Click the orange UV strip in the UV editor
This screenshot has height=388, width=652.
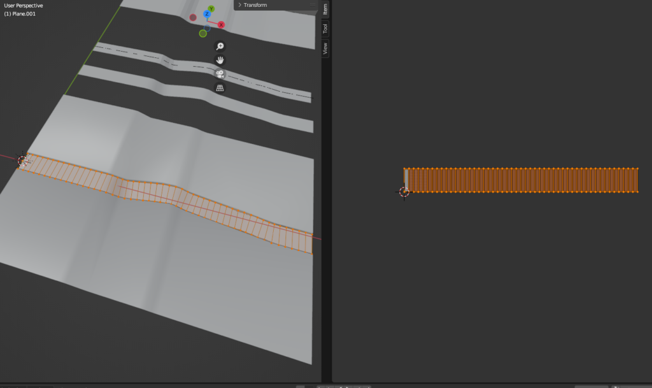[522, 180]
